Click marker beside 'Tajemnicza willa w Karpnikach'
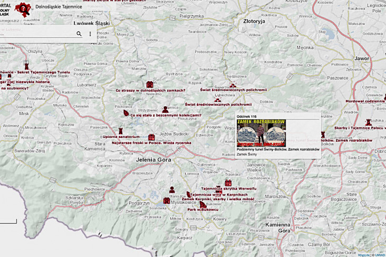This screenshot has height=257, width=386. (189, 194)
